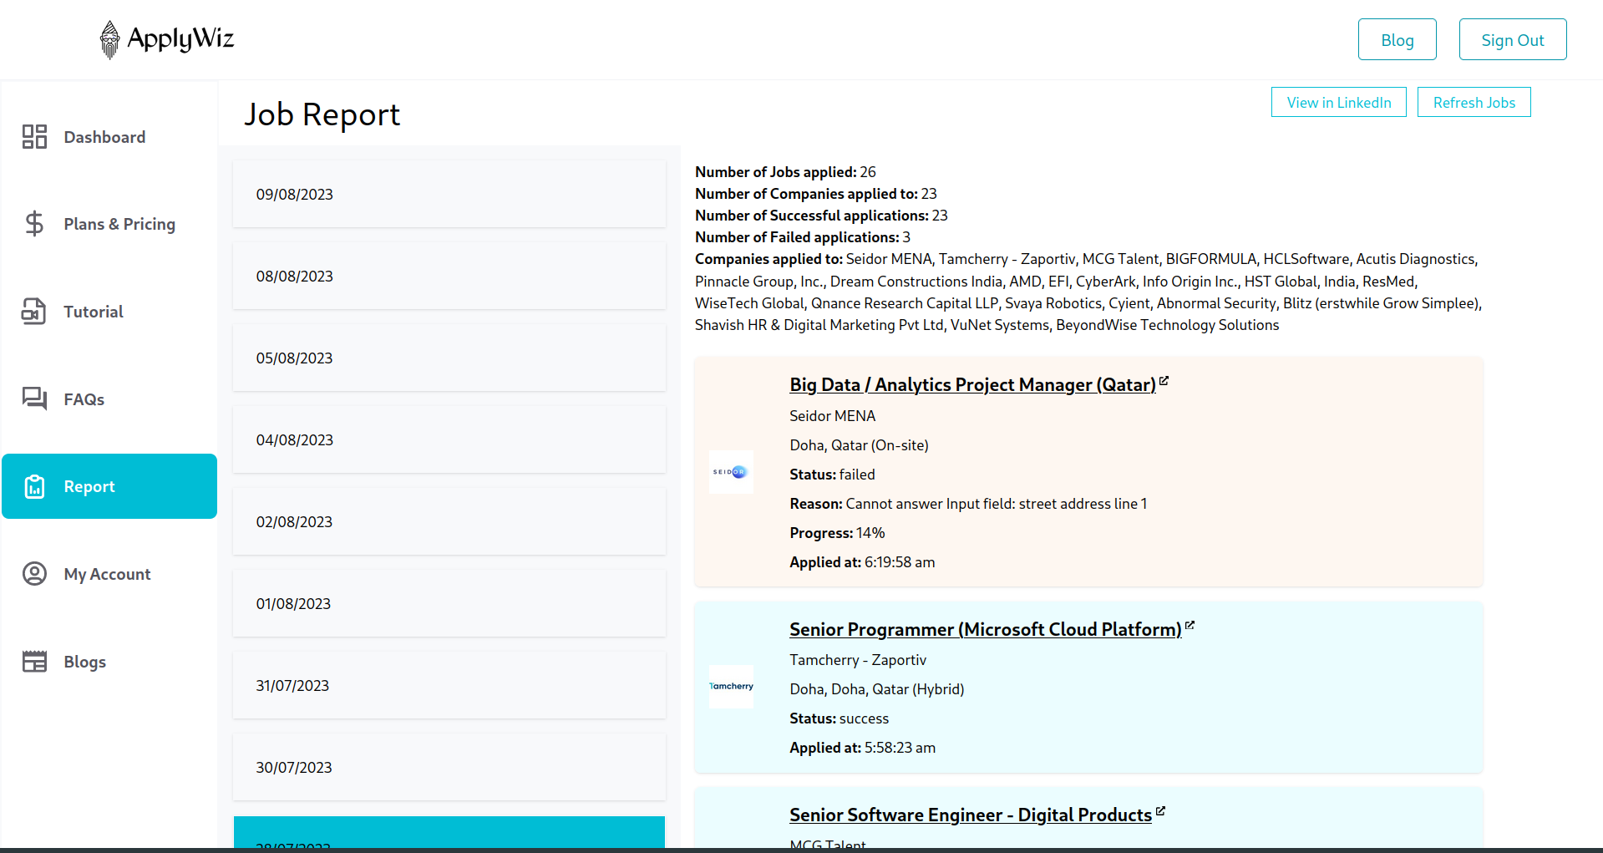Click external link icon beside Senior Software Engineer title
1603x853 pixels.
pos(1160,811)
